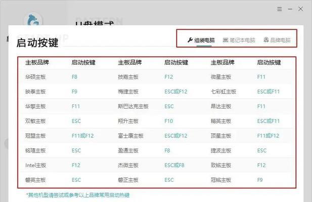Click the footnote starting with *其他机型请尝试
This screenshot has width=312, height=202.
[78, 195]
